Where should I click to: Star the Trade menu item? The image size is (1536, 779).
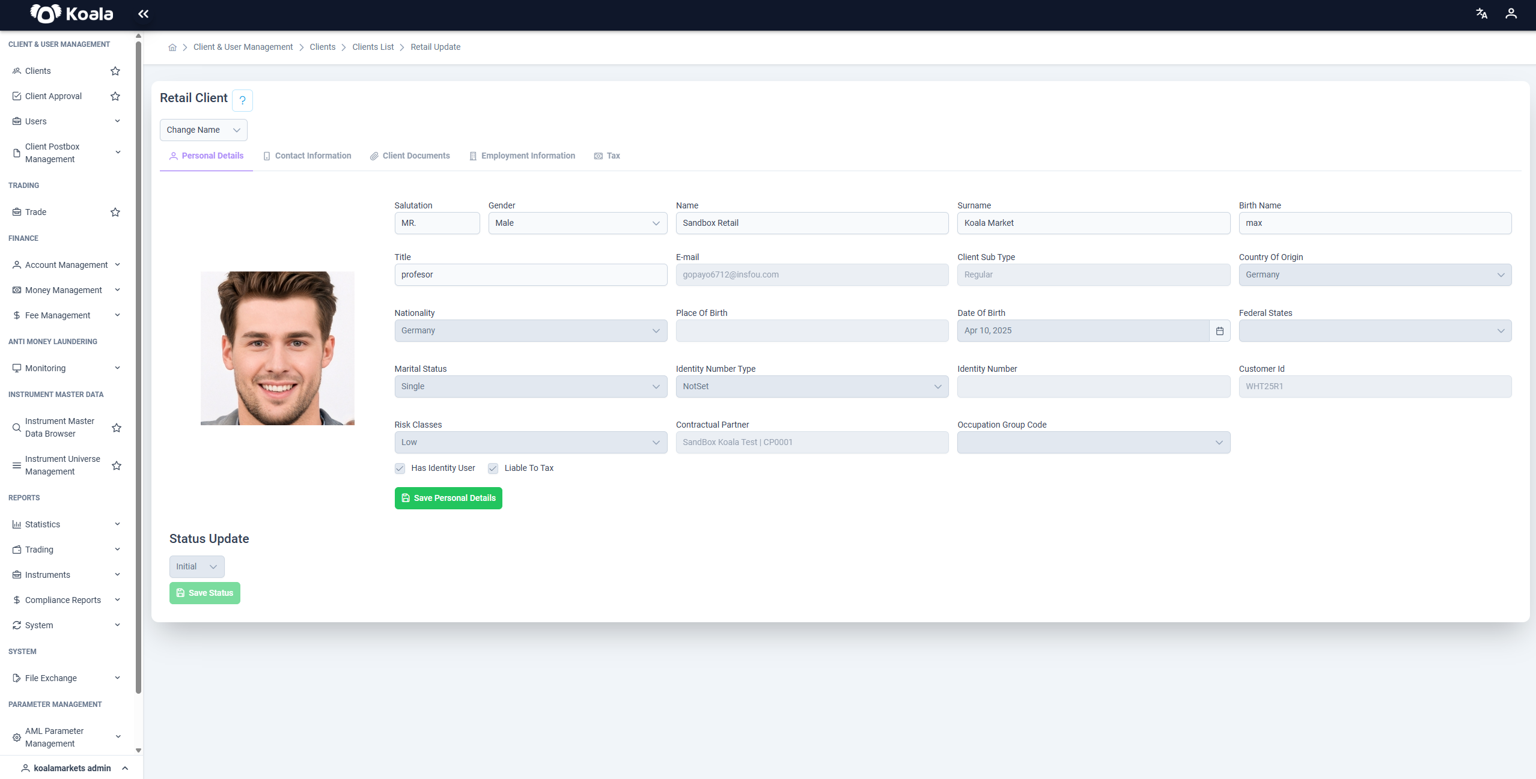pyautogui.click(x=115, y=212)
